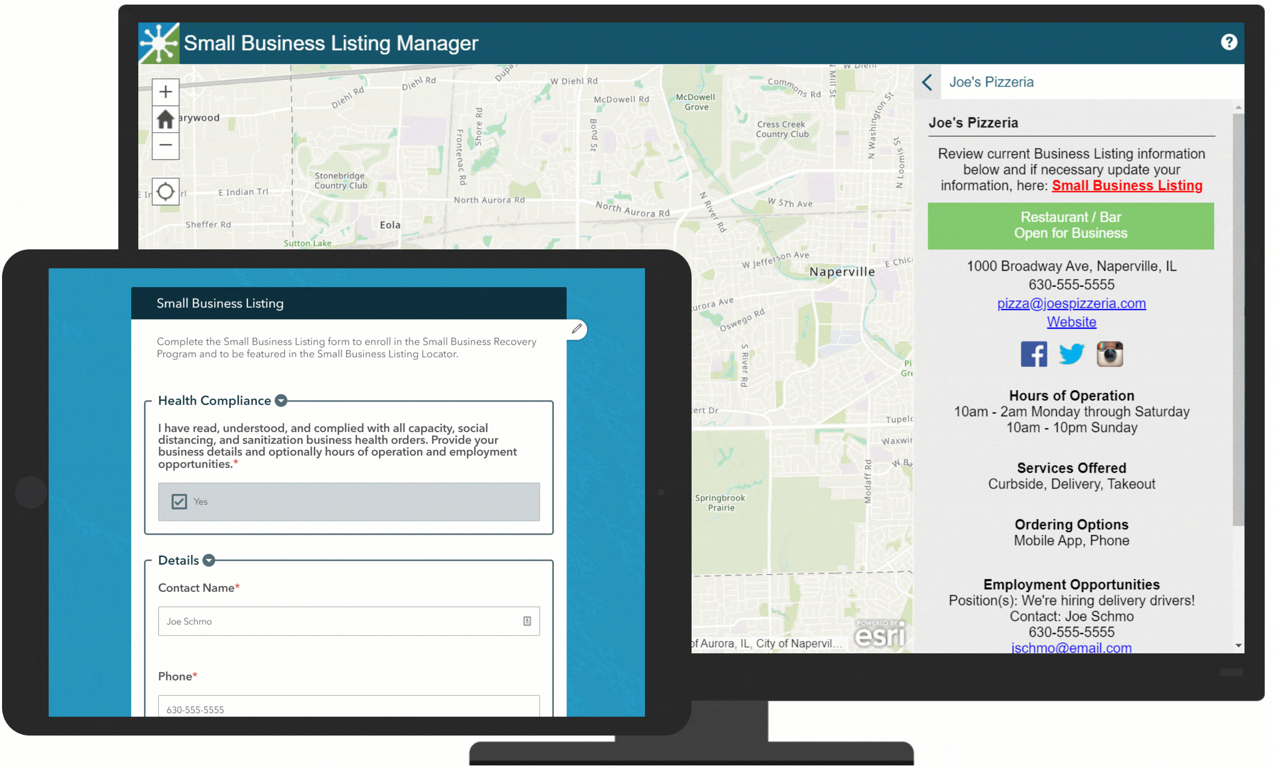Image resolution: width=1273 pixels, height=767 pixels.
Task: Open the Website link
Action: tap(1071, 322)
